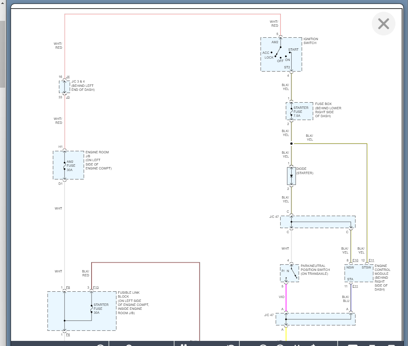
Task: Close the wiring diagram viewer
Action: pyautogui.click(x=383, y=24)
